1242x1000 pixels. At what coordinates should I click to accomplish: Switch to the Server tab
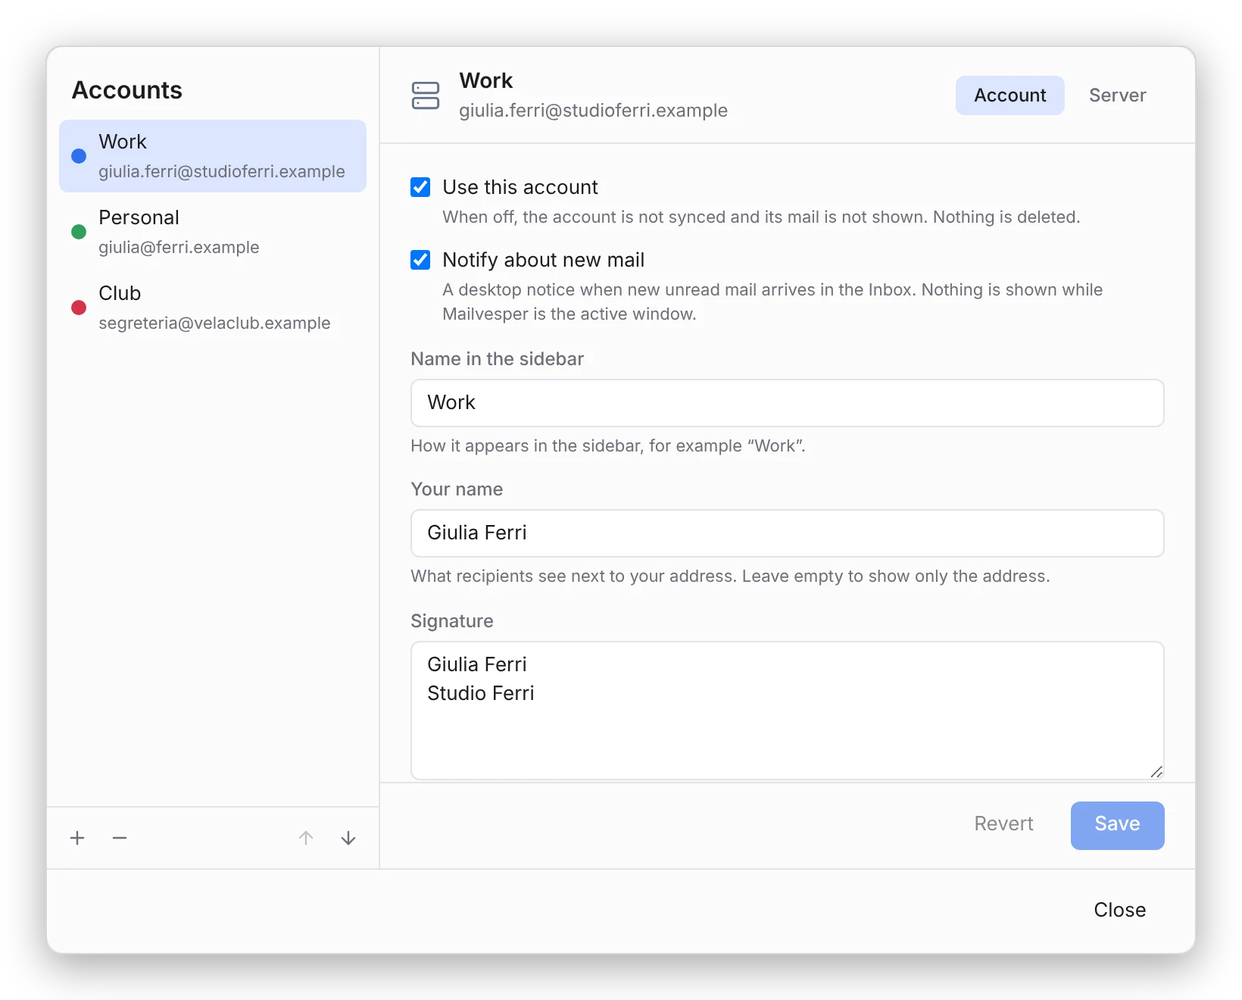coord(1117,95)
